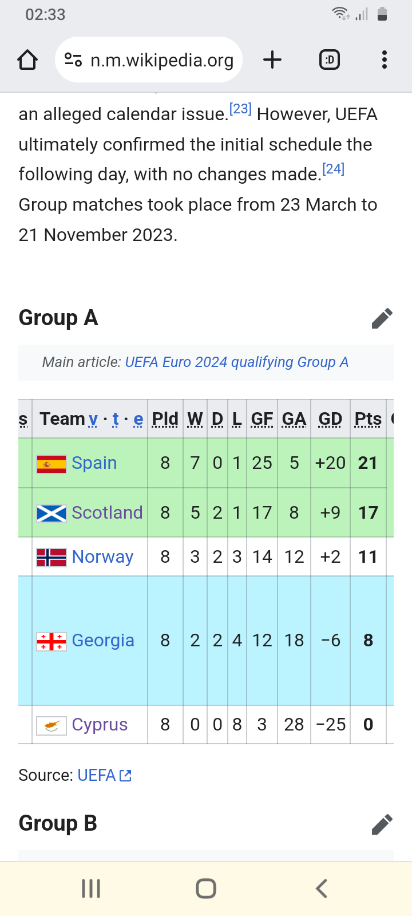Open citation reference 23
The width and height of the screenshot is (412, 916).
point(240,109)
